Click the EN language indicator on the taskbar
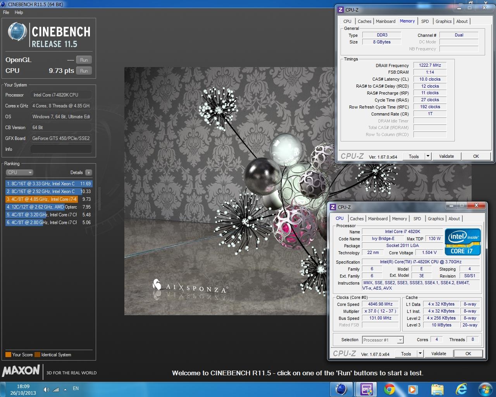 click(x=76, y=388)
